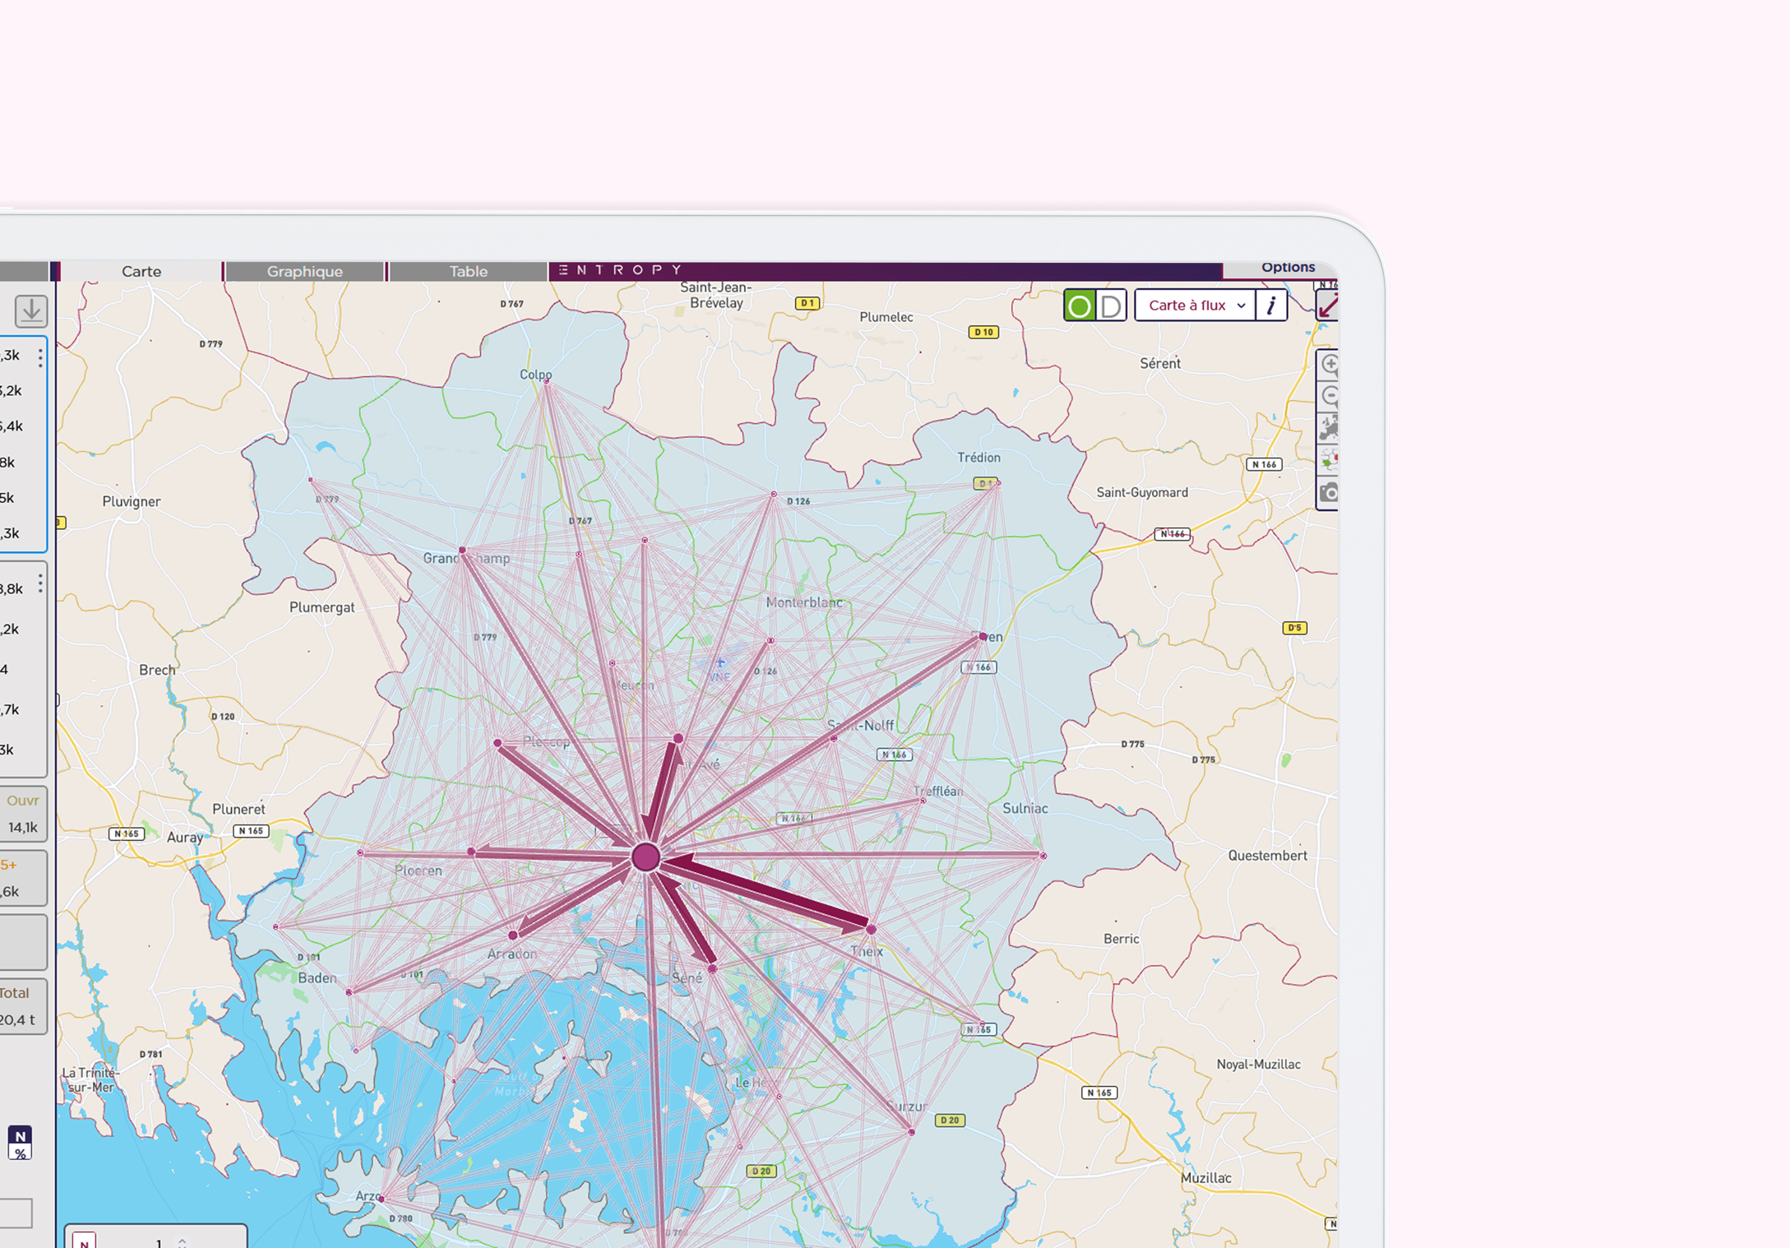Screen dimensions: 1790x1248
Task: Select the Carte tab
Action: click(141, 271)
